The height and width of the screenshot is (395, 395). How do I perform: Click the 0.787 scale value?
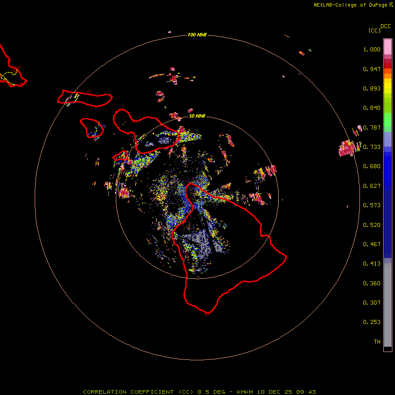pos(372,127)
